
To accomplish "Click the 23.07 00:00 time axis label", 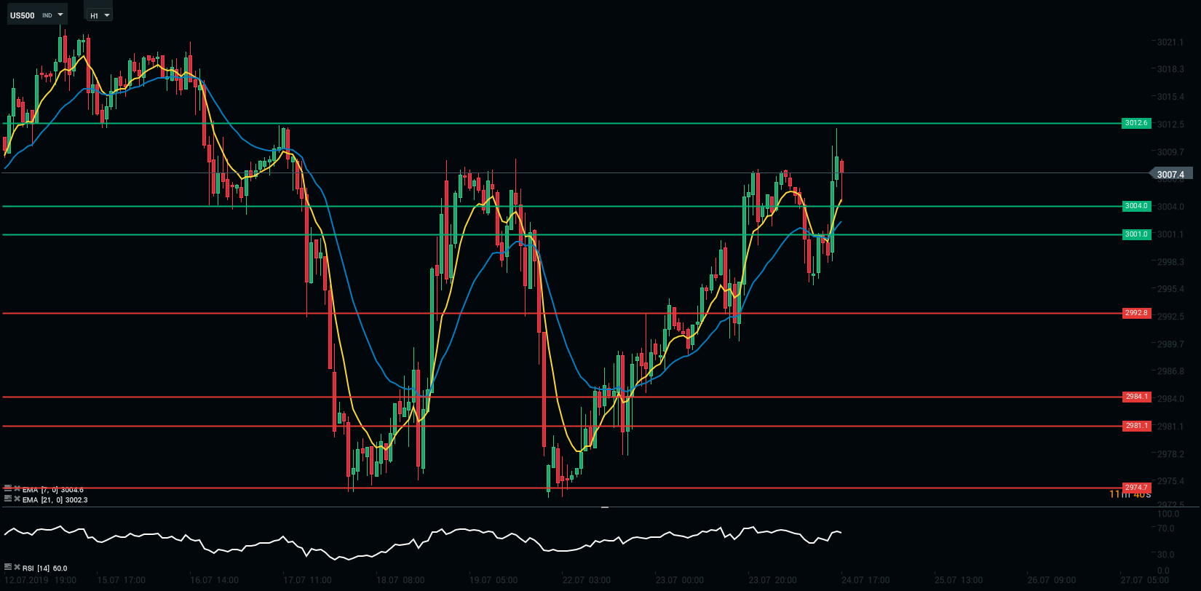I will point(680,580).
